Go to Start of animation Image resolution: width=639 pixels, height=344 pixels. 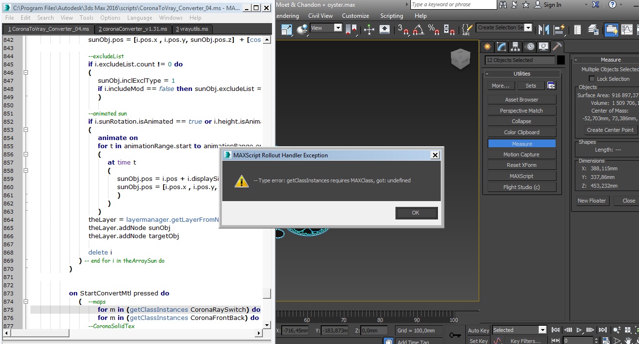556,330
